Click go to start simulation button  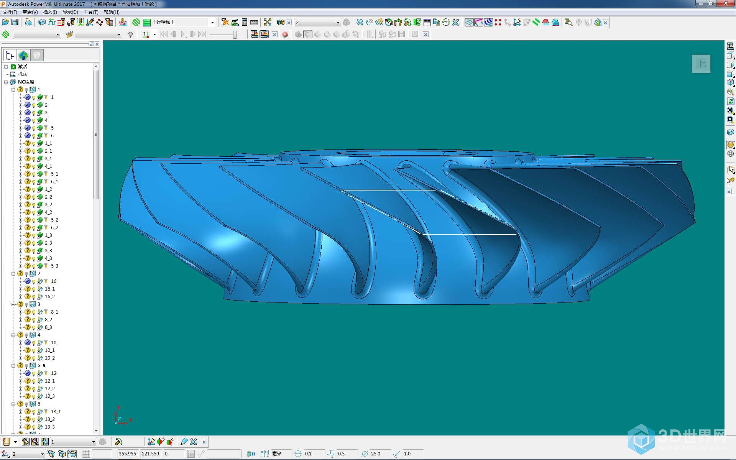[x=164, y=34]
